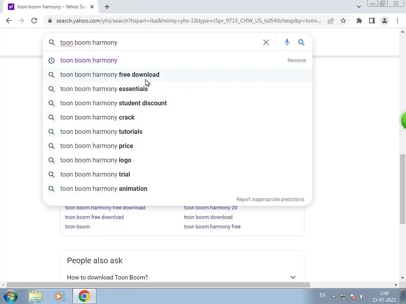Reload the Yahoo search page
Image resolution: width=406 pixels, height=304 pixels.
pos(34,21)
